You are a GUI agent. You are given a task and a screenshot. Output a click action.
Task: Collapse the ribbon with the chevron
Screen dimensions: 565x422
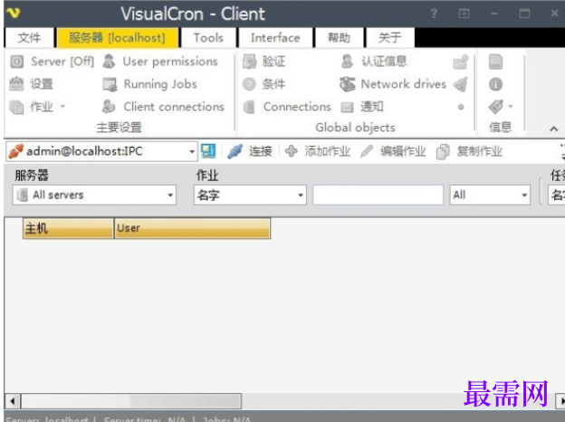554,129
